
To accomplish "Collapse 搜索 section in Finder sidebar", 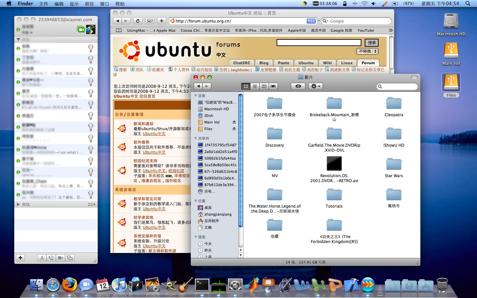I will (196, 237).
